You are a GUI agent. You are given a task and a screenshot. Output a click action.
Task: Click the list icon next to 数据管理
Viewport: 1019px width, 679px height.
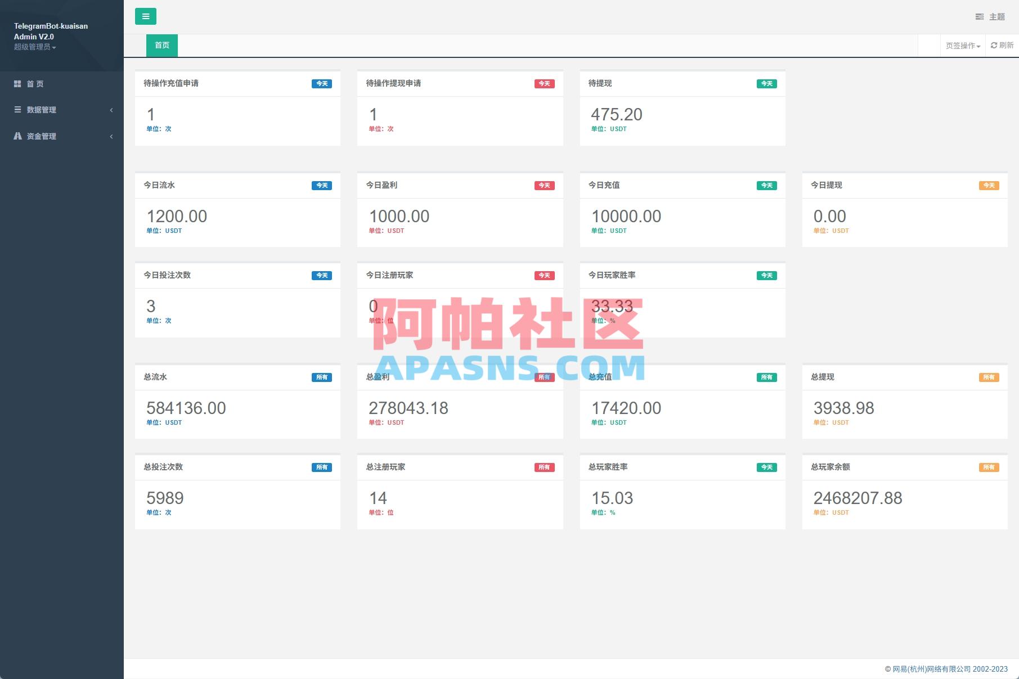tap(17, 110)
